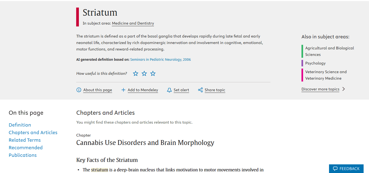Set alert for this topic

pos(181,90)
